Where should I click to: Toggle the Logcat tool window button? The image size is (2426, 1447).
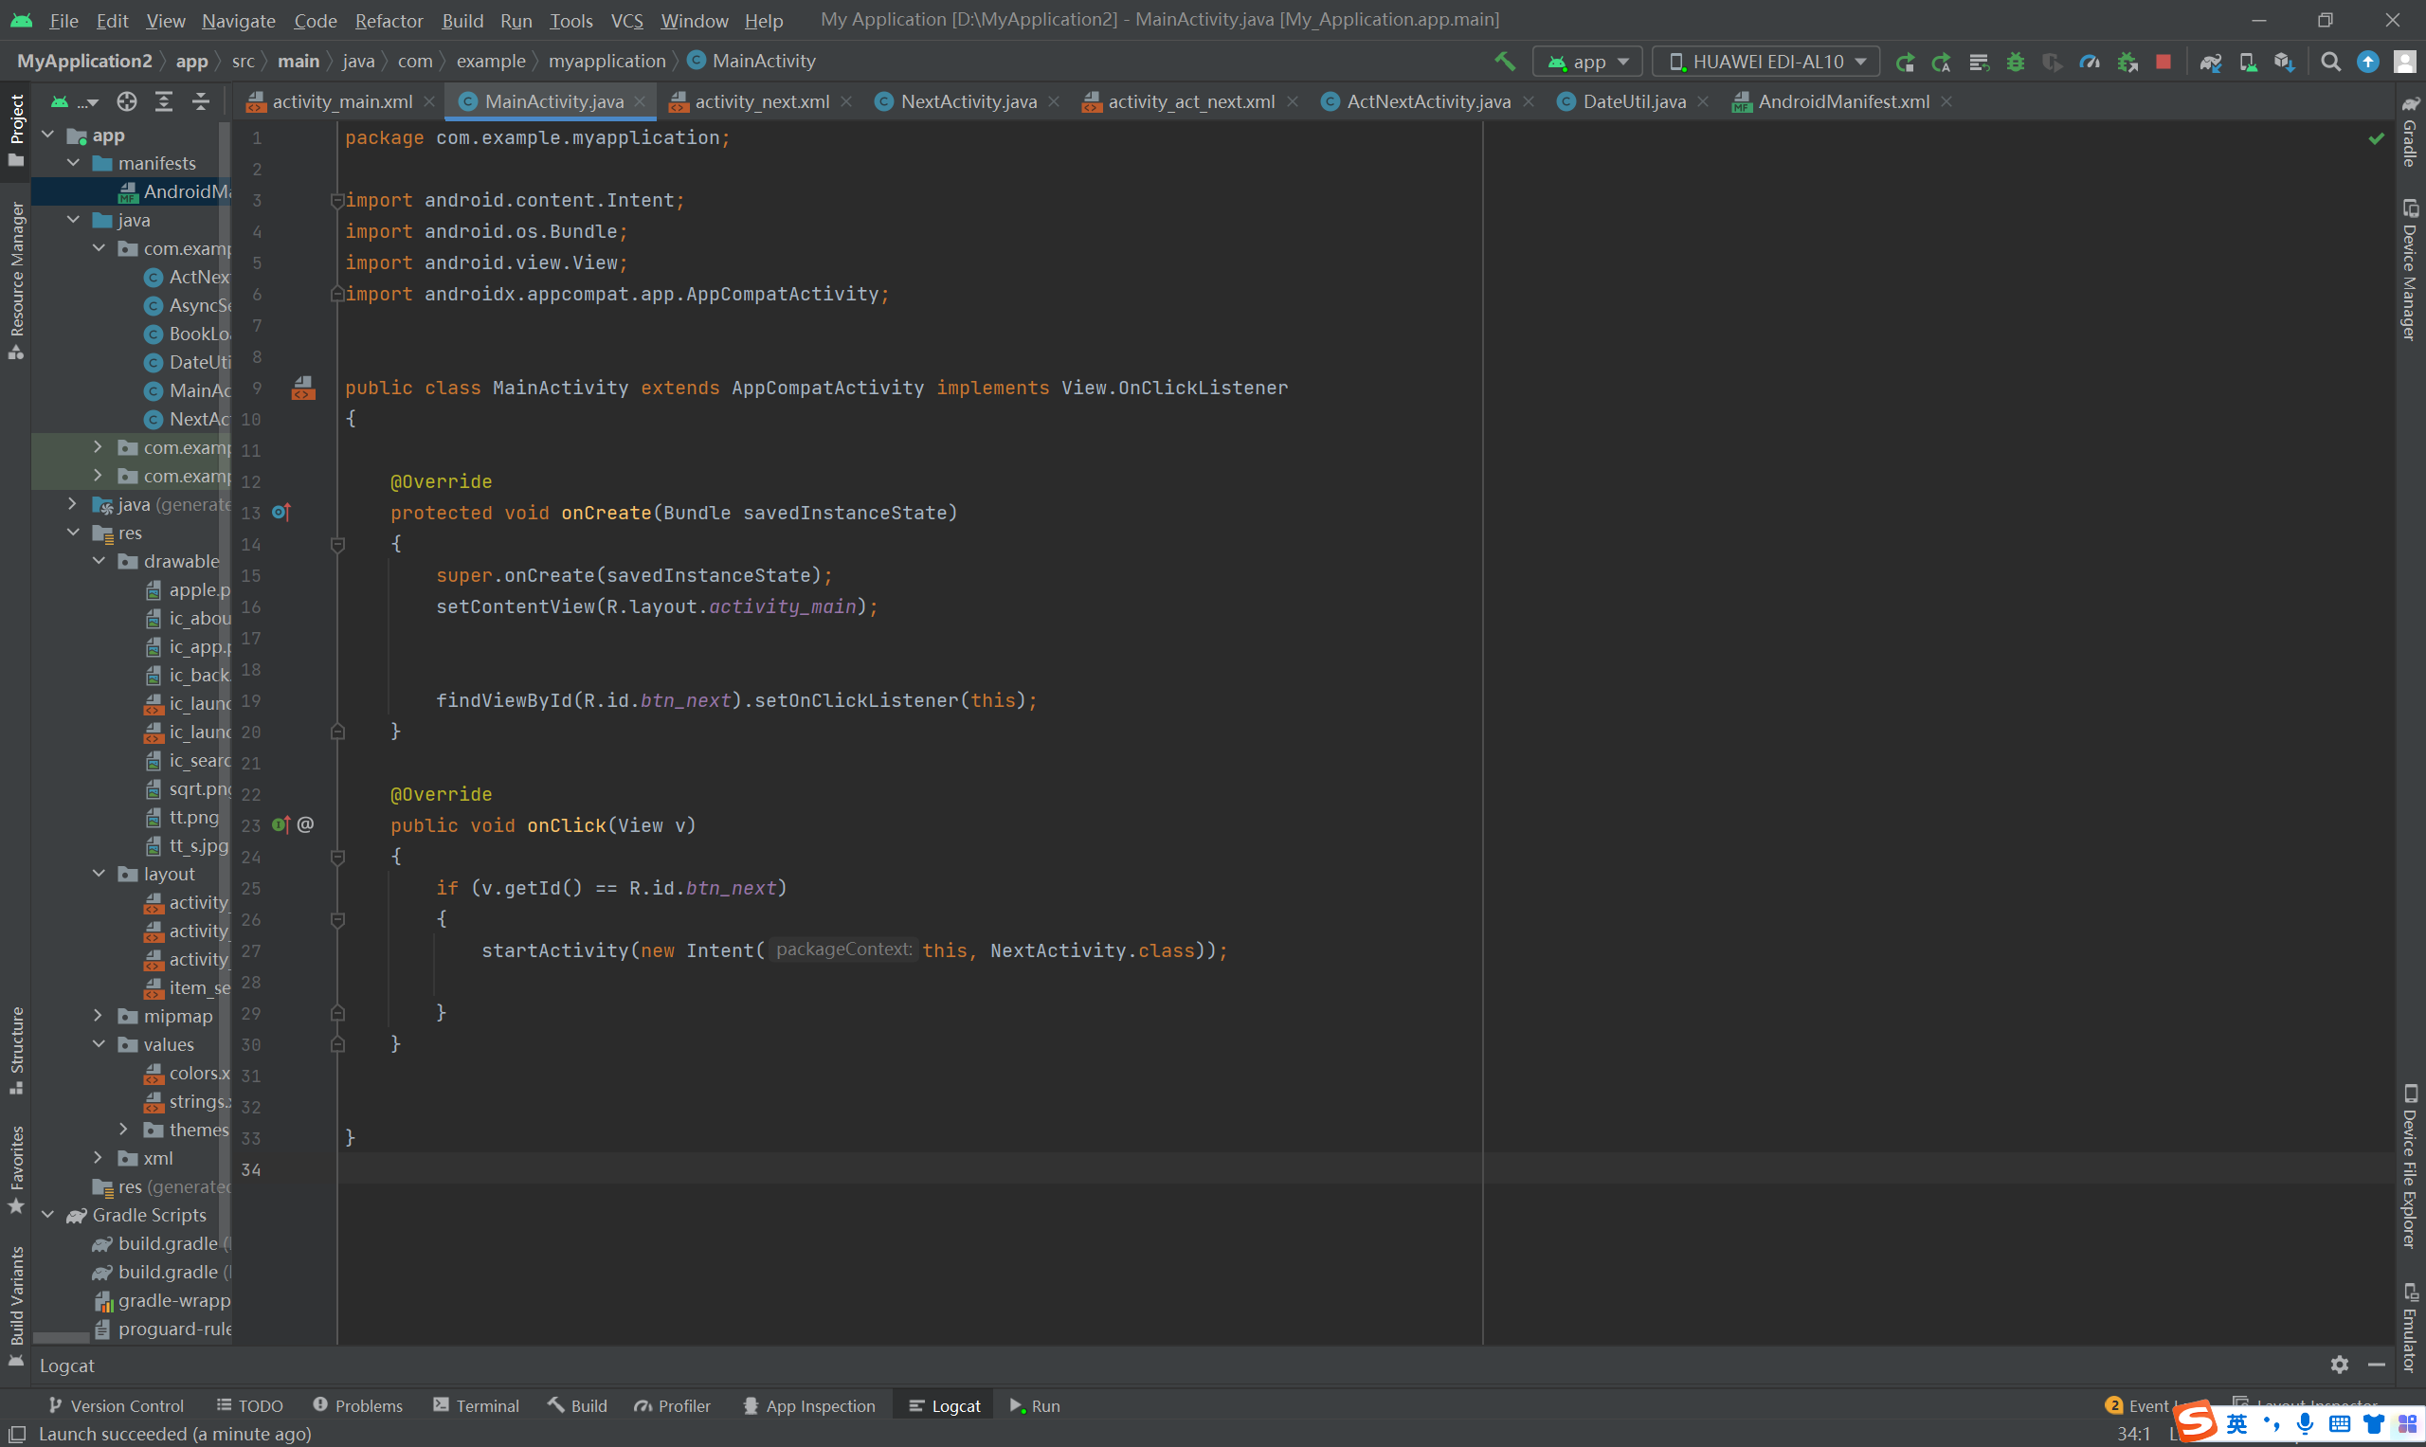(x=944, y=1405)
